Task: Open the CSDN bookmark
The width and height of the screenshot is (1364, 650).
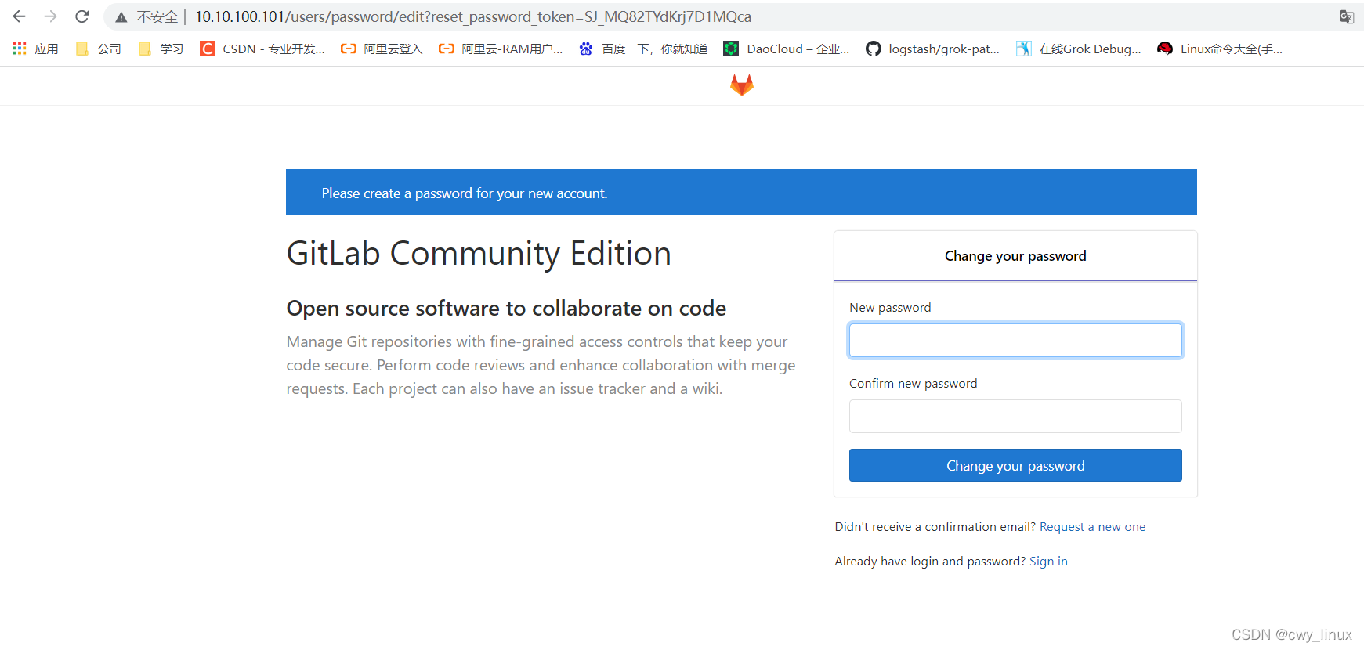Action: coord(262,49)
